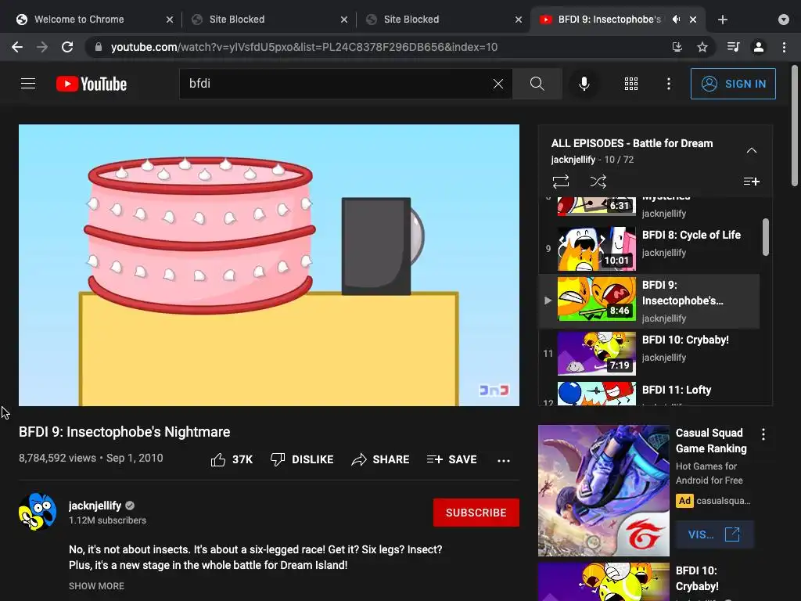Open Chrome media controls icon
This screenshot has height=601, width=801.
click(733, 47)
